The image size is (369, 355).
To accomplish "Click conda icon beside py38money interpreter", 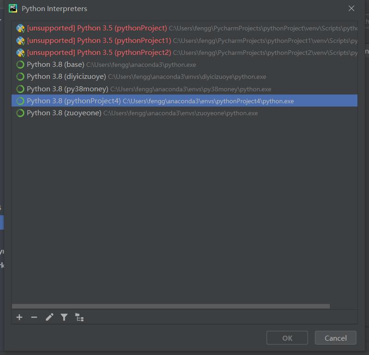I will [x=20, y=89].
